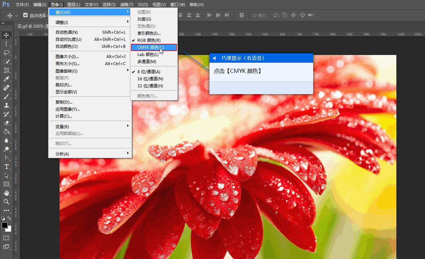Change the screen mode icon
This screenshot has height=259, width=425.
point(6,247)
